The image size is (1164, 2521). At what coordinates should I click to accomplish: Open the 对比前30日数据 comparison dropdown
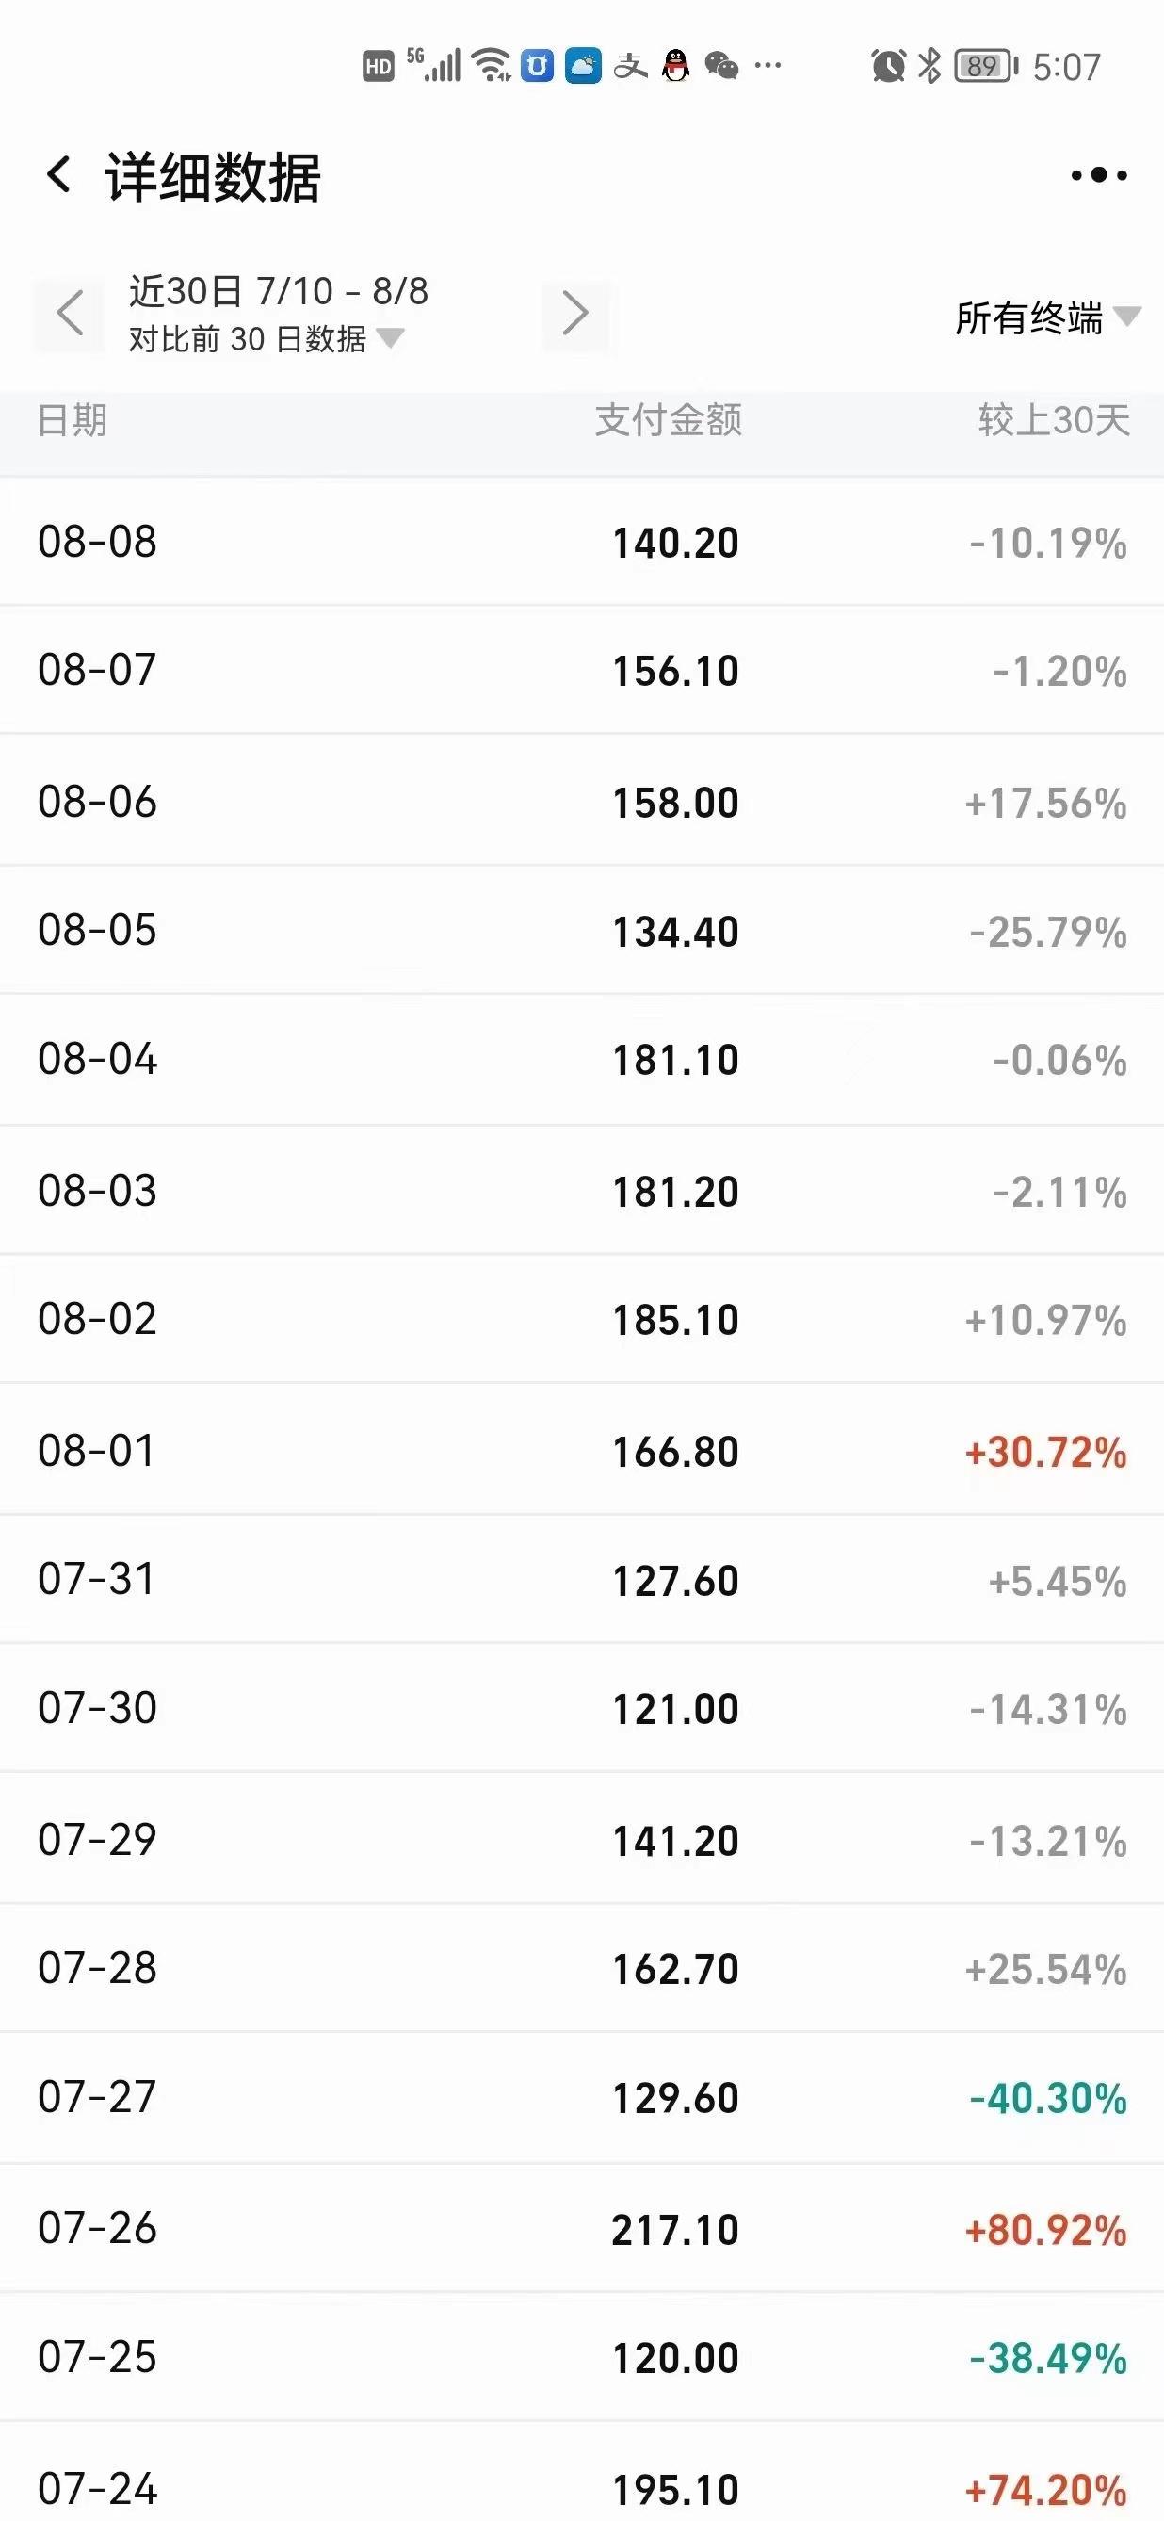267,338
